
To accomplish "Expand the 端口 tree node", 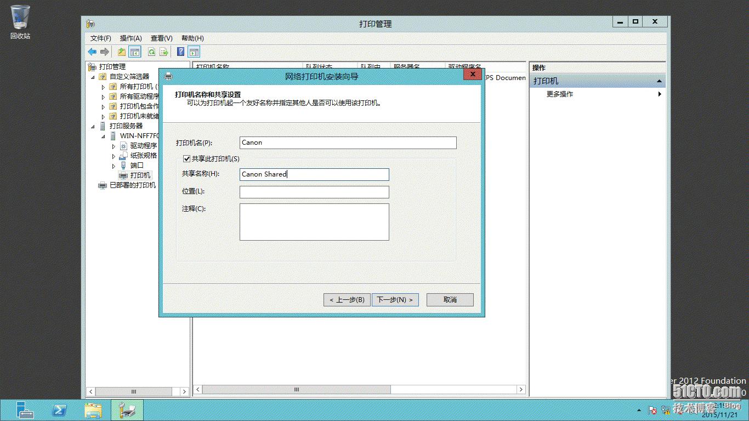I will (115, 165).
